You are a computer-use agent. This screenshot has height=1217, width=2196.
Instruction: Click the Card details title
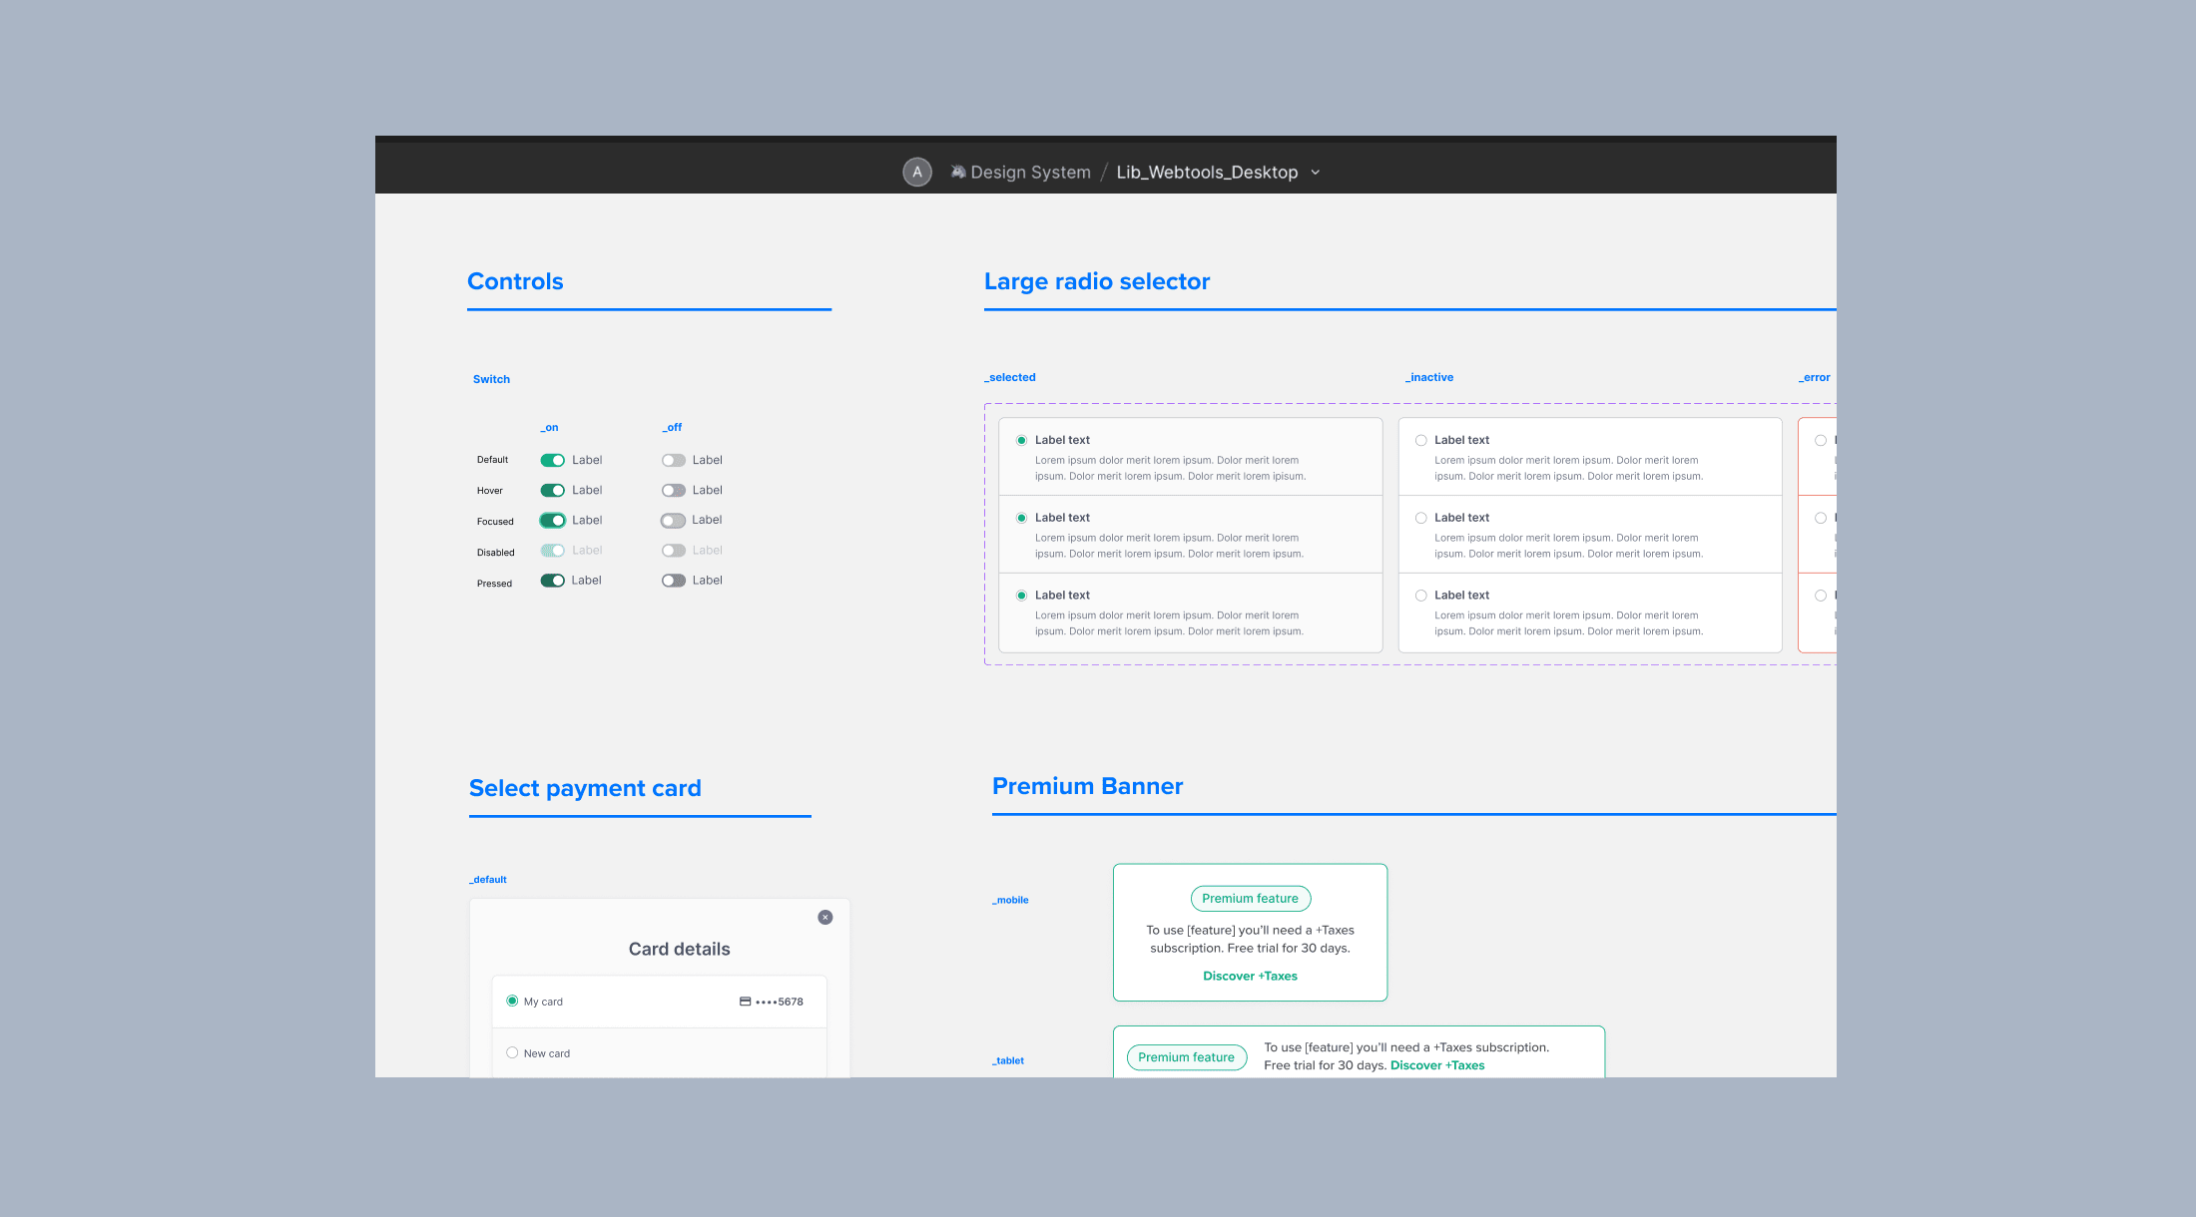point(679,949)
